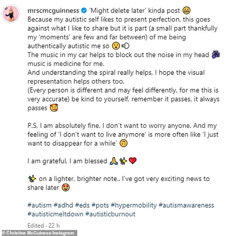
Task: Open the #hypermobility hashtag
Action: click(134, 205)
